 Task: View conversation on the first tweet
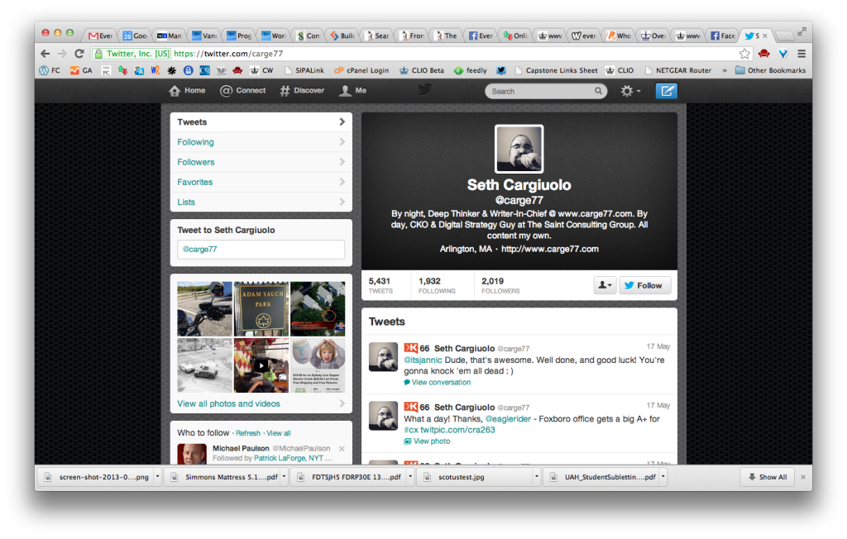(x=438, y=383)
